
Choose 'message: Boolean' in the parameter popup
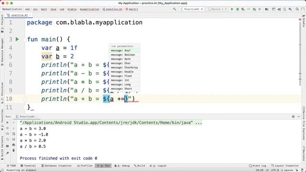[124, 55]
